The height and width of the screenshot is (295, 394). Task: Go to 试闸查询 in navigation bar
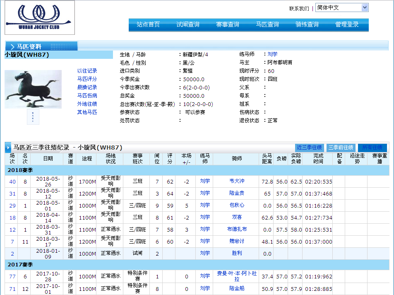click(188, 25)
